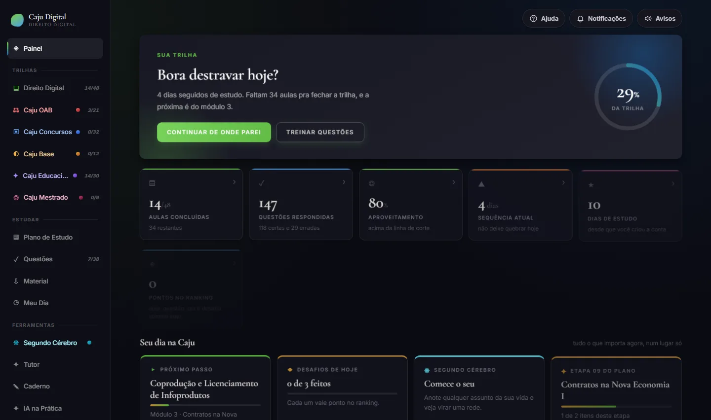Open the Próximo Passo card
The width and height of the screenshot is (711, 420).
coord(205,387)
